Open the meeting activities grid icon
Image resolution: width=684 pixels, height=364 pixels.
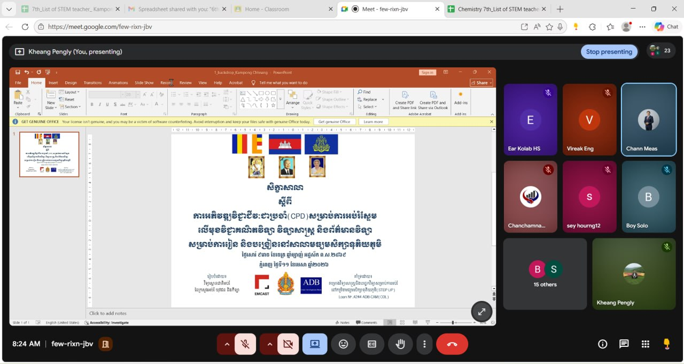pos(645,344)
